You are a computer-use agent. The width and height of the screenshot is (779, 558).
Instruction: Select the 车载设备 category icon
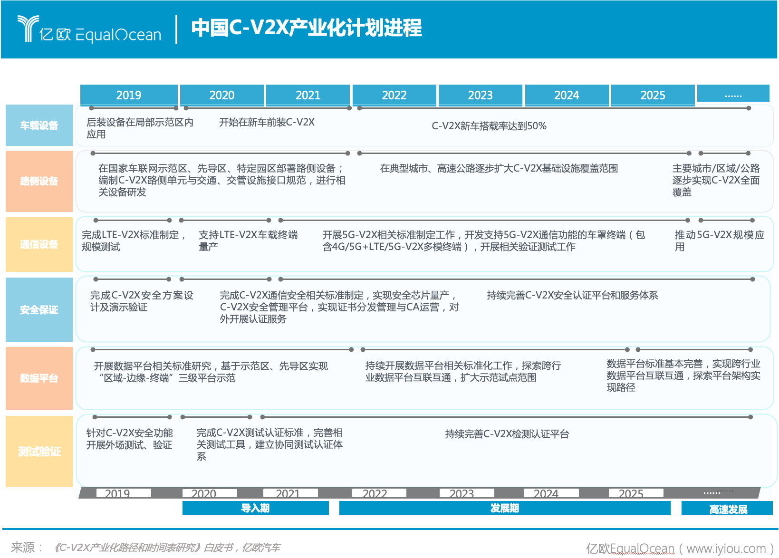[38, 125]
